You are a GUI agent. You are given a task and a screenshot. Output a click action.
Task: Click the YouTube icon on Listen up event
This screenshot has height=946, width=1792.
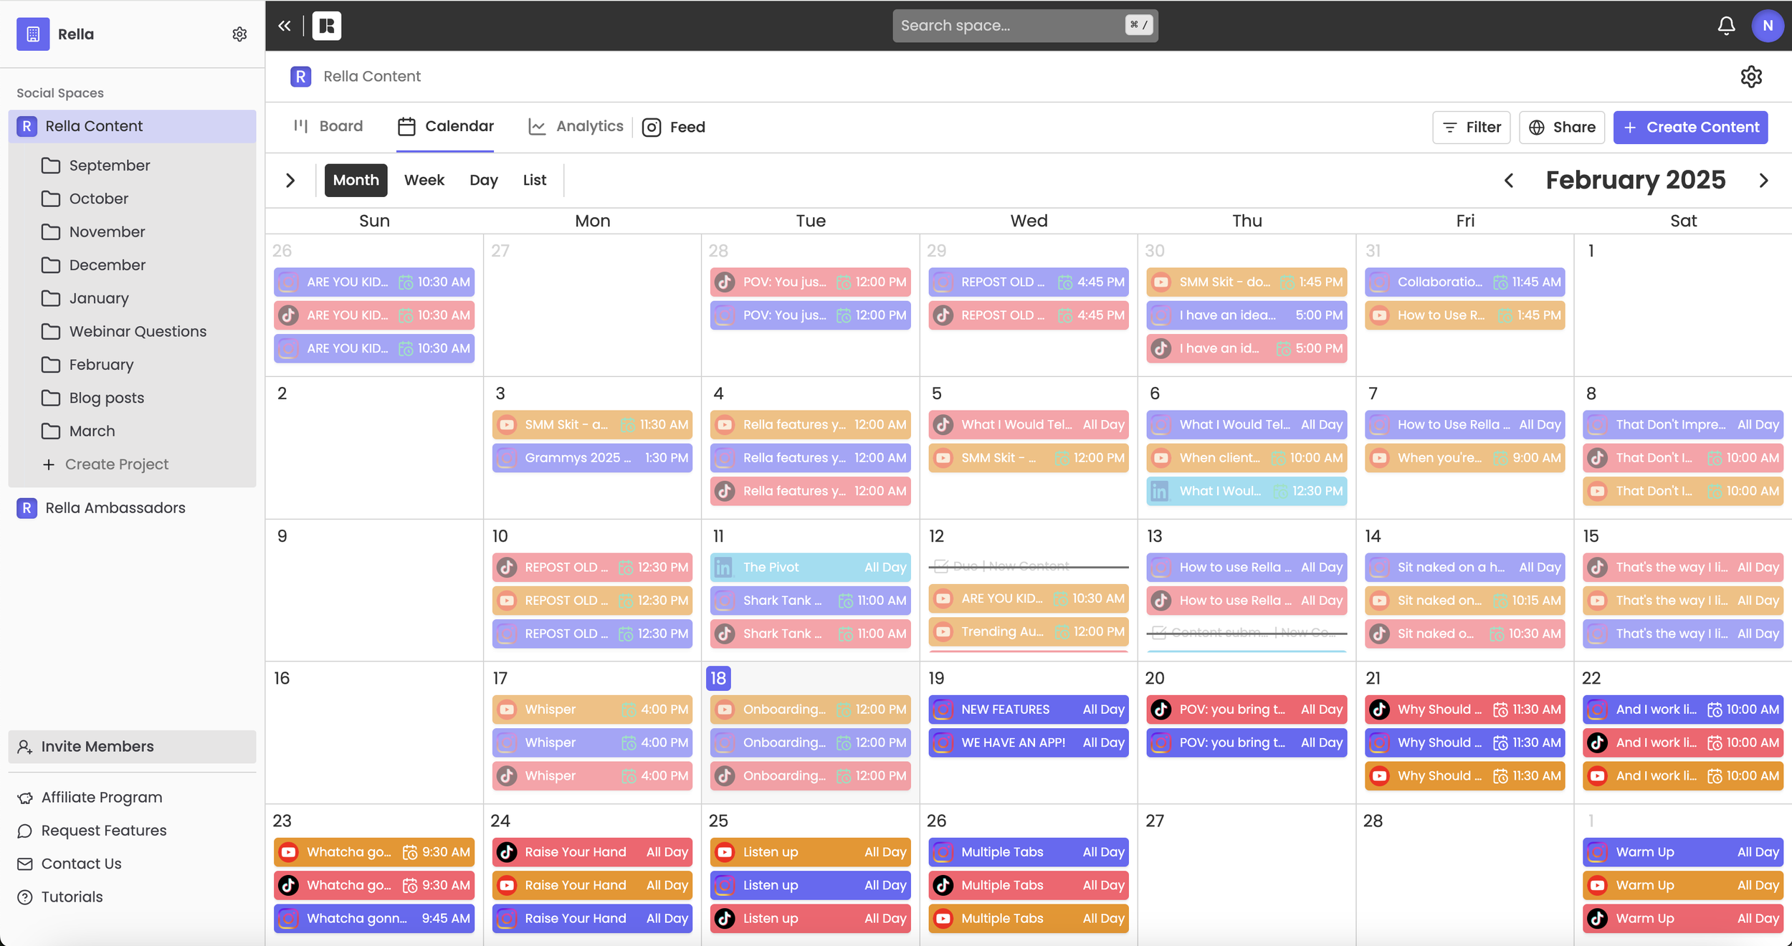tap(725, 851)
